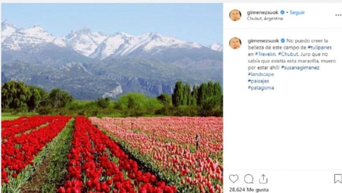Open the #paisajes hashtag
Screen dimensions: 342x193
258,81
